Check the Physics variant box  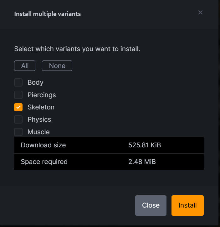pos(18,119)
